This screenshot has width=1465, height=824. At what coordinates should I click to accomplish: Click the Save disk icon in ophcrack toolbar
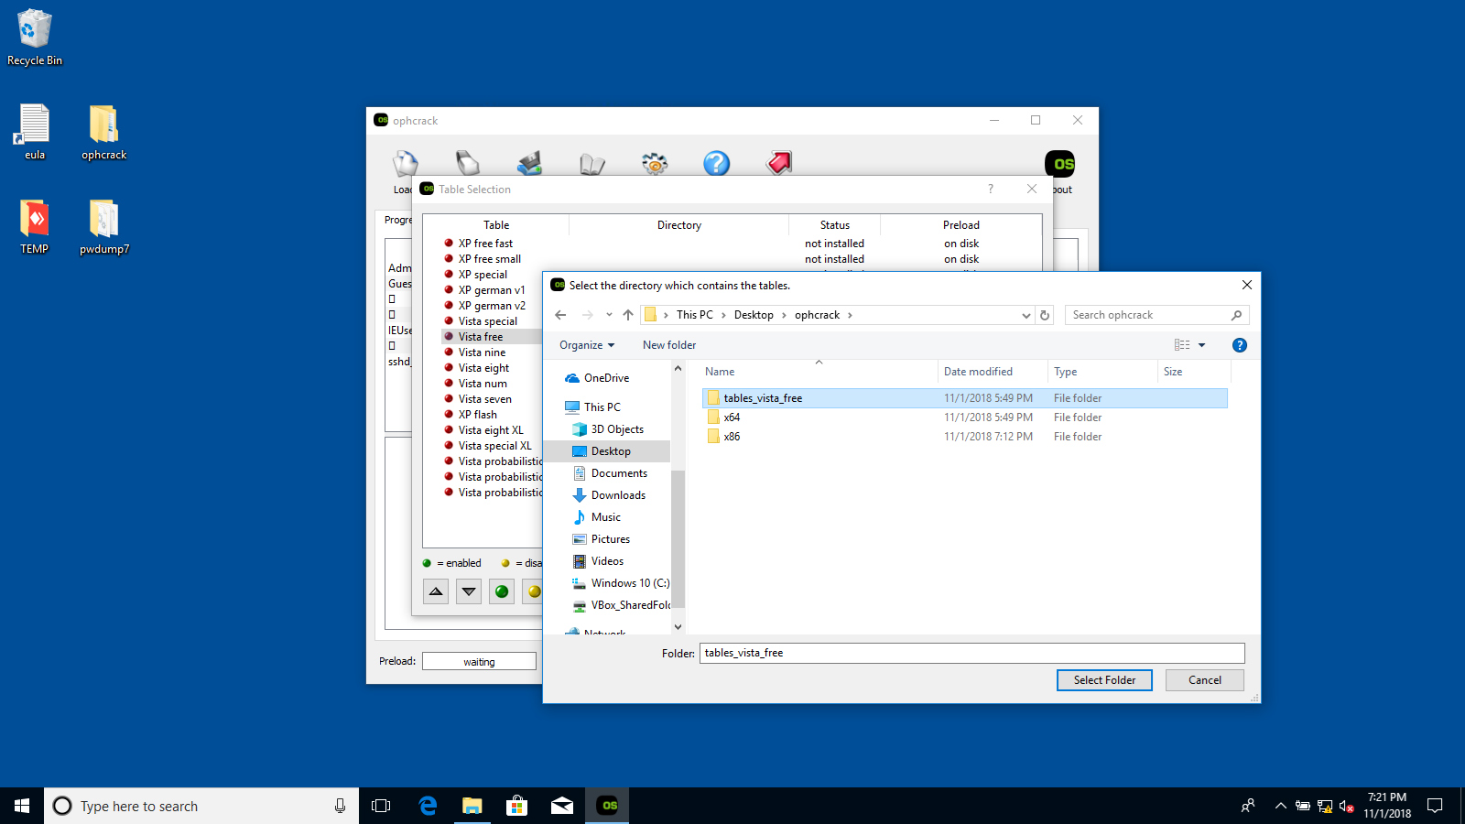[529, 163]
